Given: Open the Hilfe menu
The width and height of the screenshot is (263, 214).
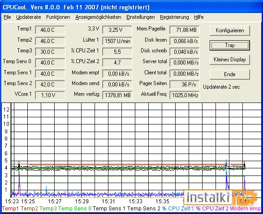Looking at the screenshot, I should [x=199, y=17].
